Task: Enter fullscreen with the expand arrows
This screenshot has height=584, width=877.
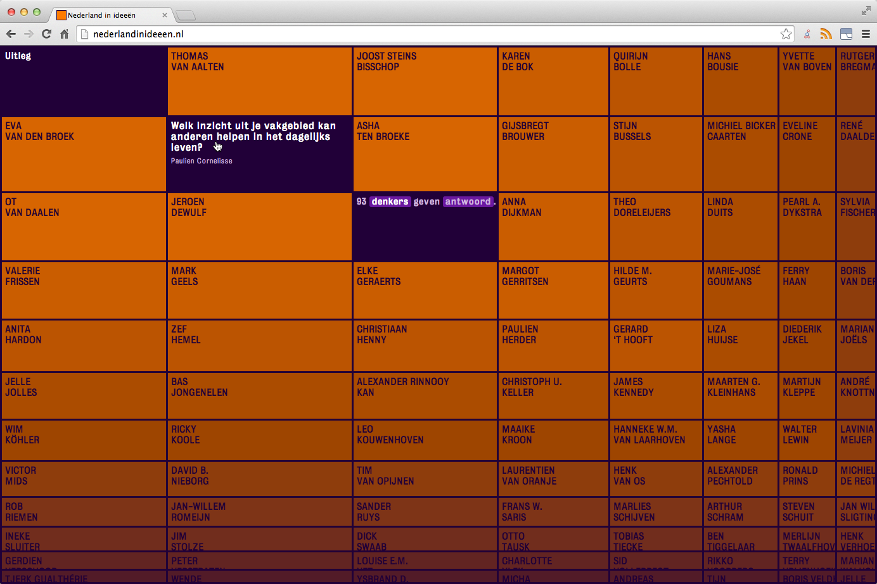Action: 866,11
